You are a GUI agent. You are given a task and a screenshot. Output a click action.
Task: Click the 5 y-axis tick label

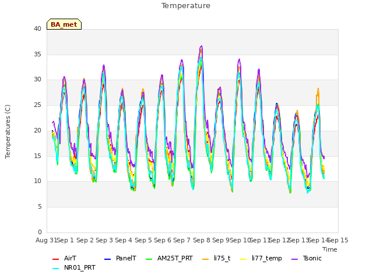[x=40, y=207]
